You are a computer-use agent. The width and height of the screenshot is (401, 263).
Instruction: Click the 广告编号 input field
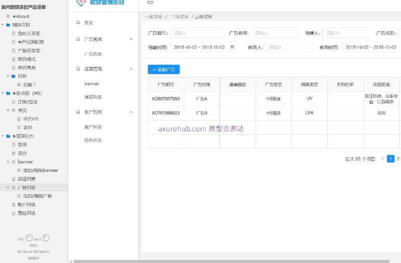[x=196, y=33]
